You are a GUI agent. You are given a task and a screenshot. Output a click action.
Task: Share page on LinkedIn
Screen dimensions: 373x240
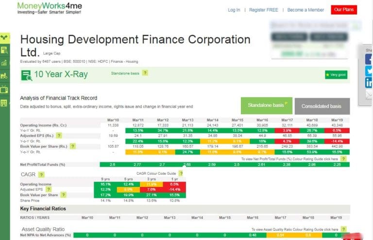369,83
